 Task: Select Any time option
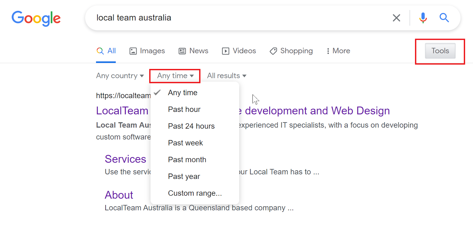point(195,93)
